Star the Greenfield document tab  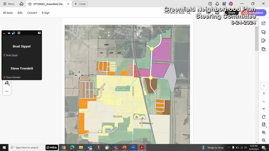click(30, 4)
